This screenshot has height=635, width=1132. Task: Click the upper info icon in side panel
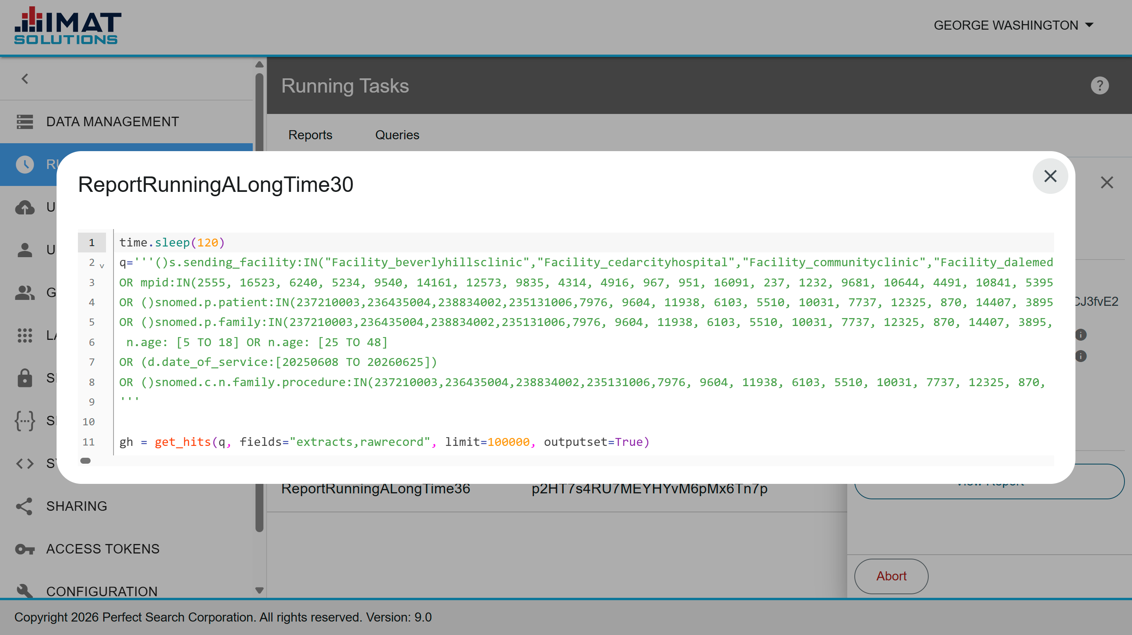(1081, 335)
